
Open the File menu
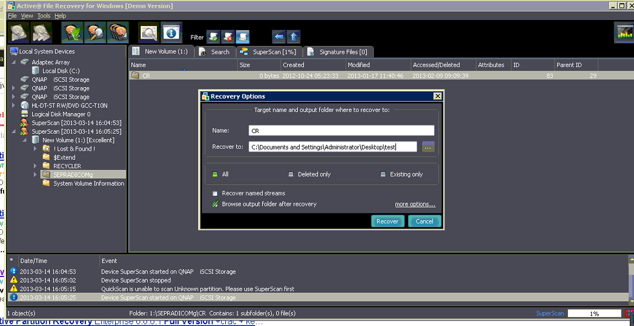(12, 16)
